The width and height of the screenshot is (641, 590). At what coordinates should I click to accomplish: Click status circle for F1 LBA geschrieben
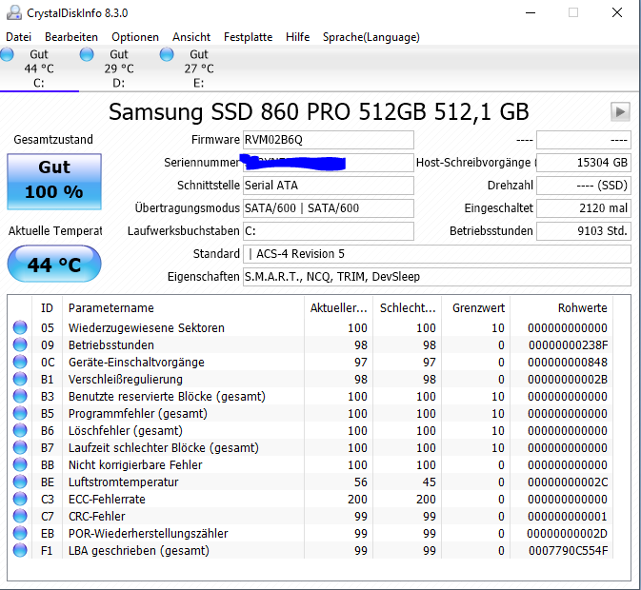tap(20, 550)
